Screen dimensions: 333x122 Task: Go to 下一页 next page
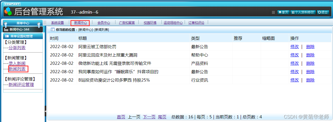149,117
